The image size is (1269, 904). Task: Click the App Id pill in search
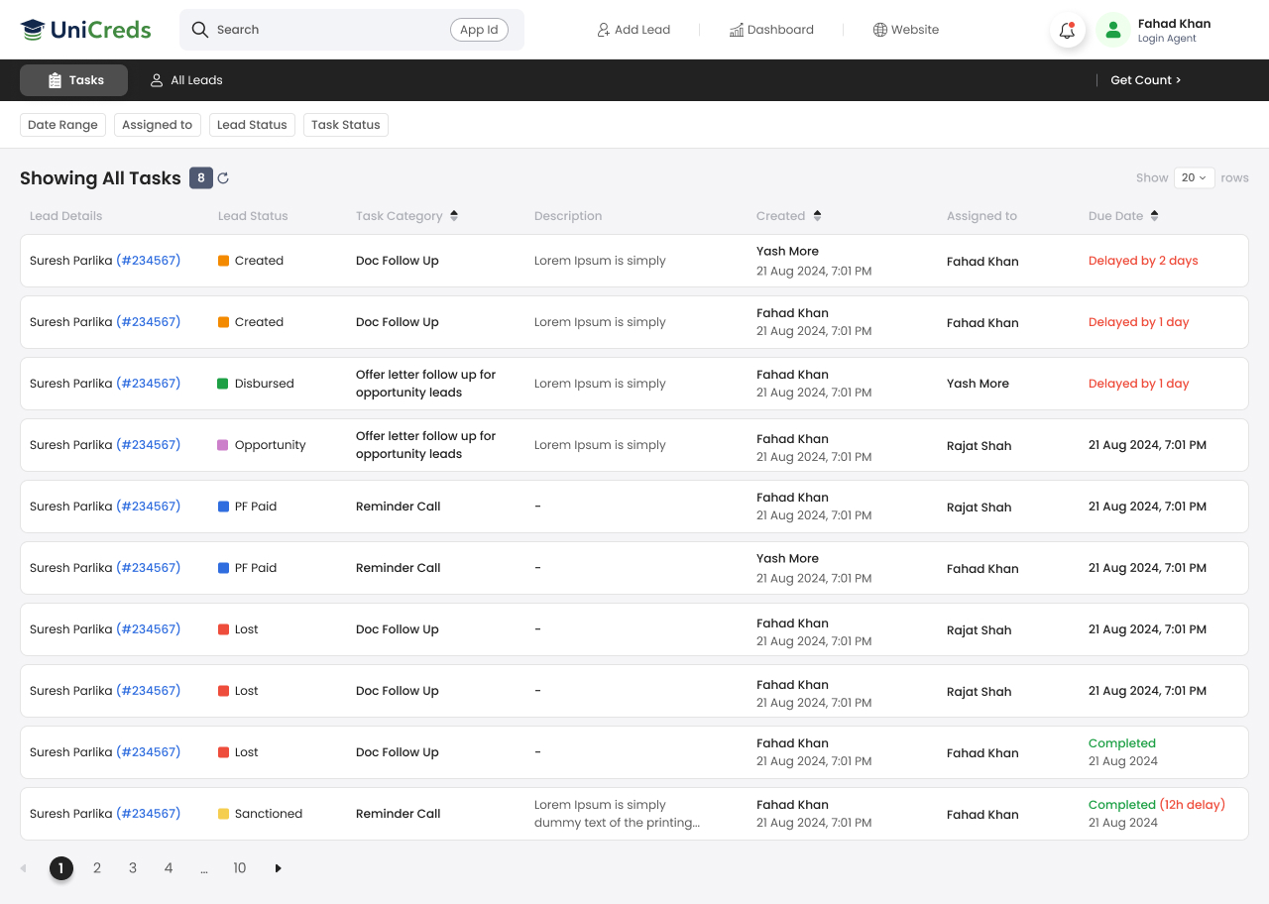(479, 30)
